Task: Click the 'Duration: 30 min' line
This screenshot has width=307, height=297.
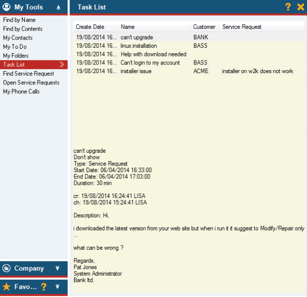Action: (93, 183)
